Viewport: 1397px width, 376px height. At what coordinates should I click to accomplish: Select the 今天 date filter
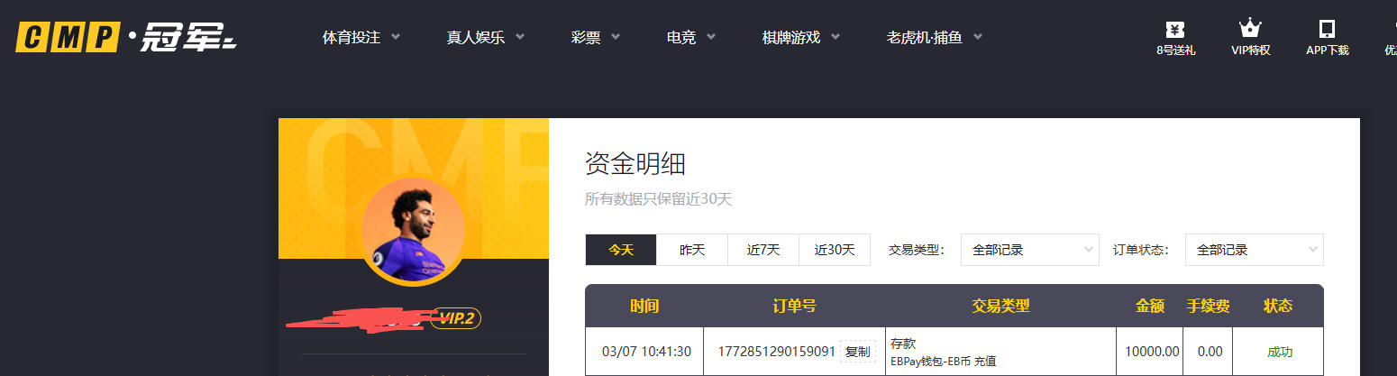[x=620, y=250]
